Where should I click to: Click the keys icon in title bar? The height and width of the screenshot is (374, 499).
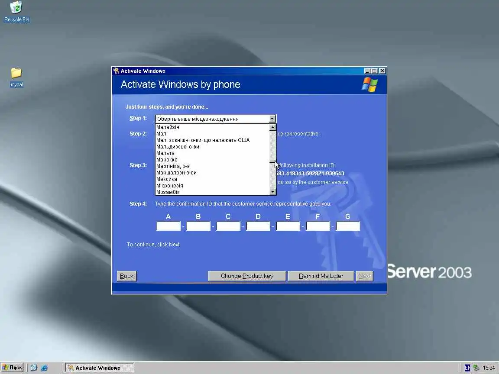(x=116, y=71)
